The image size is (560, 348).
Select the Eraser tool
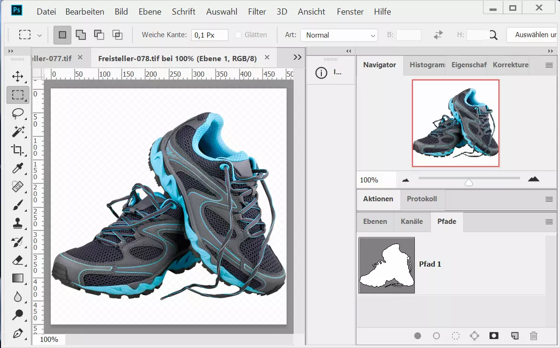17,260
